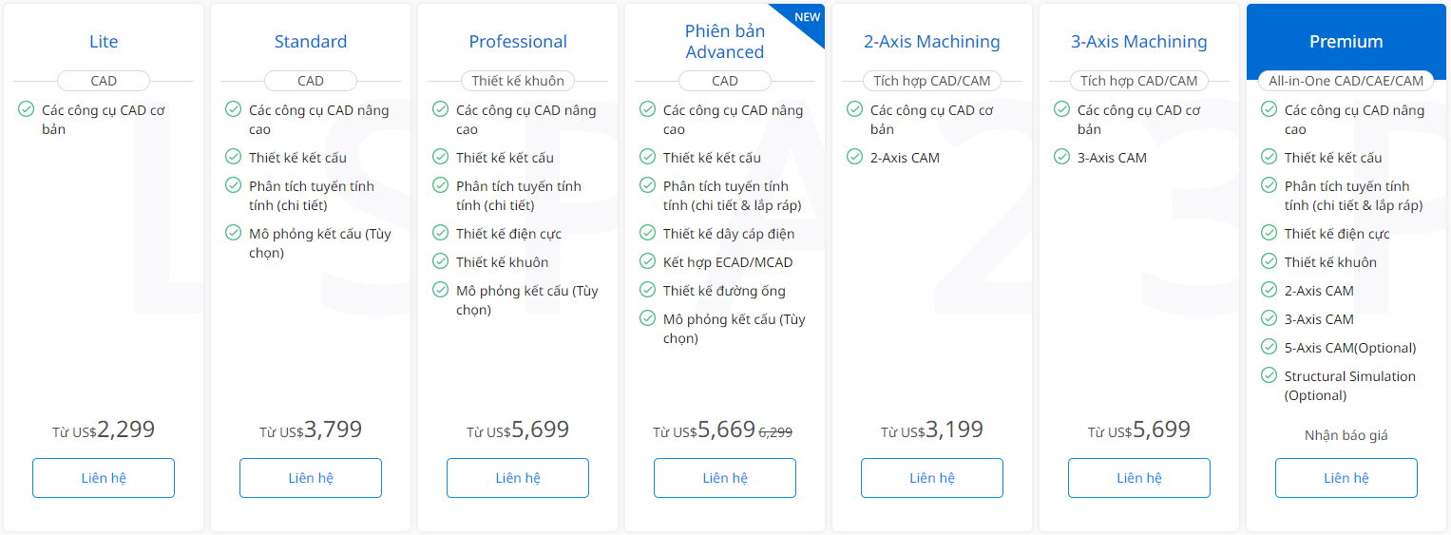
Task: Click the Premium plan Liên hệ button
Action: [x=1346, y=478]
